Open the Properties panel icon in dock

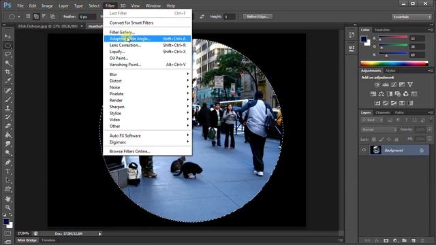pos(352,48)
